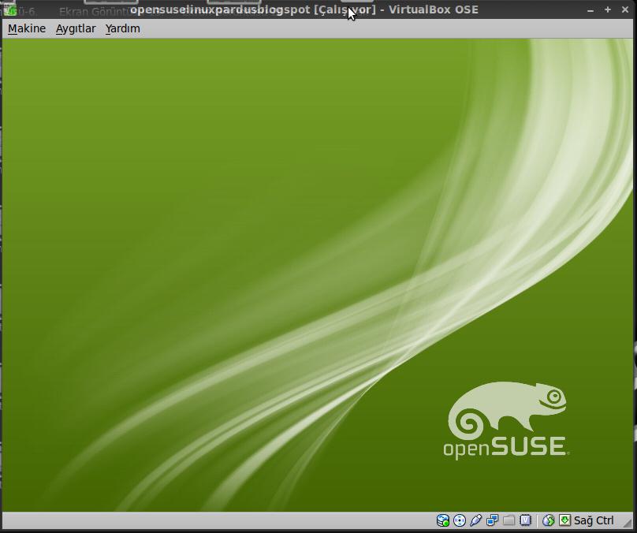Viewport: 637px width, 533px height.
Task: Open the Makine menu
Action: [x=26, y=28]
